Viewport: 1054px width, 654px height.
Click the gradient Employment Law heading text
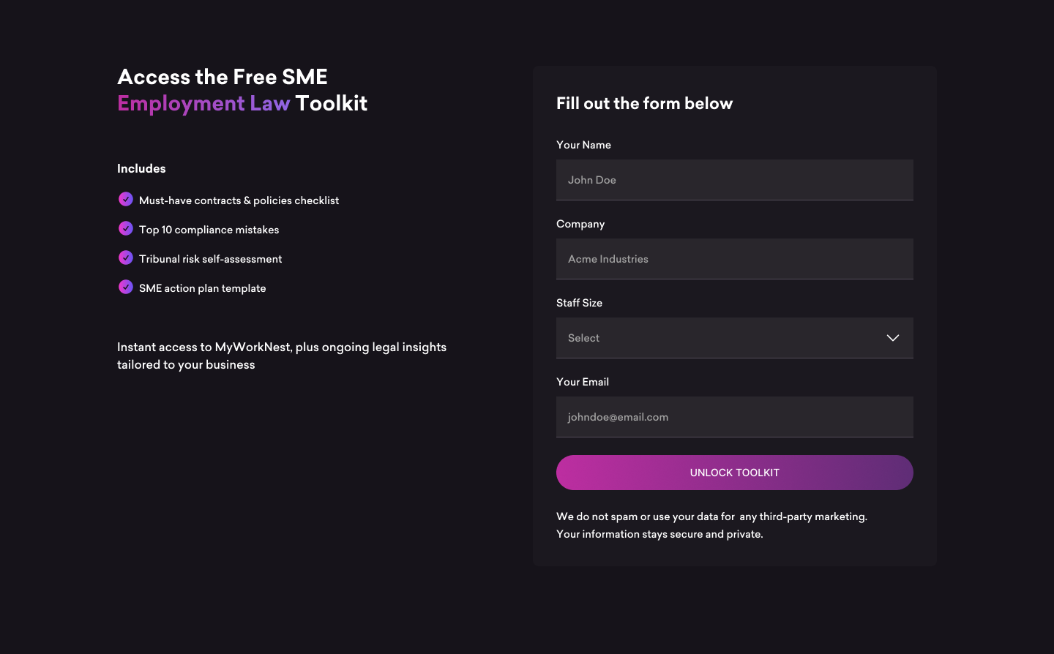pyautogui.click(x=203, y=103)
